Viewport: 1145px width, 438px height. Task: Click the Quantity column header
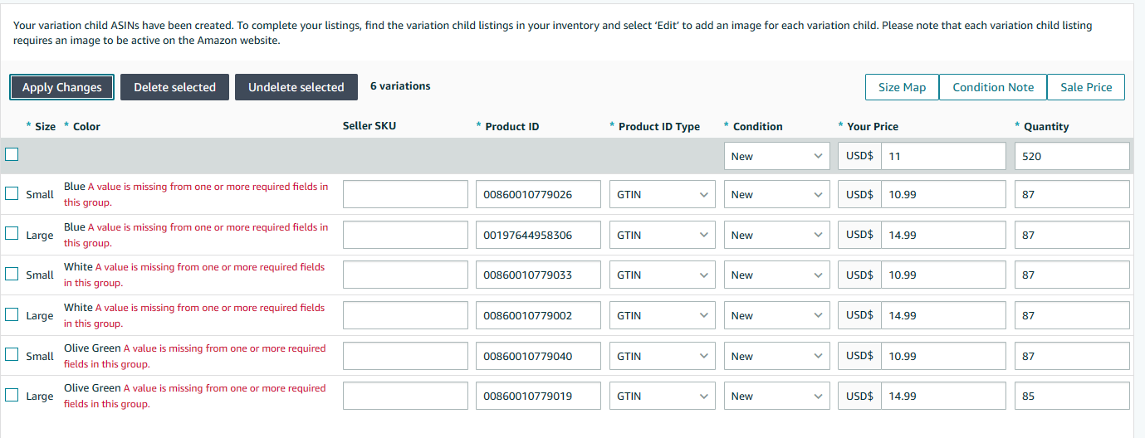coord(1046,127)
